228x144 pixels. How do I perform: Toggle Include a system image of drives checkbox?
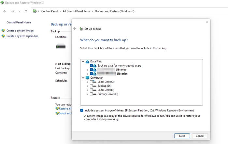coord(82,110)
